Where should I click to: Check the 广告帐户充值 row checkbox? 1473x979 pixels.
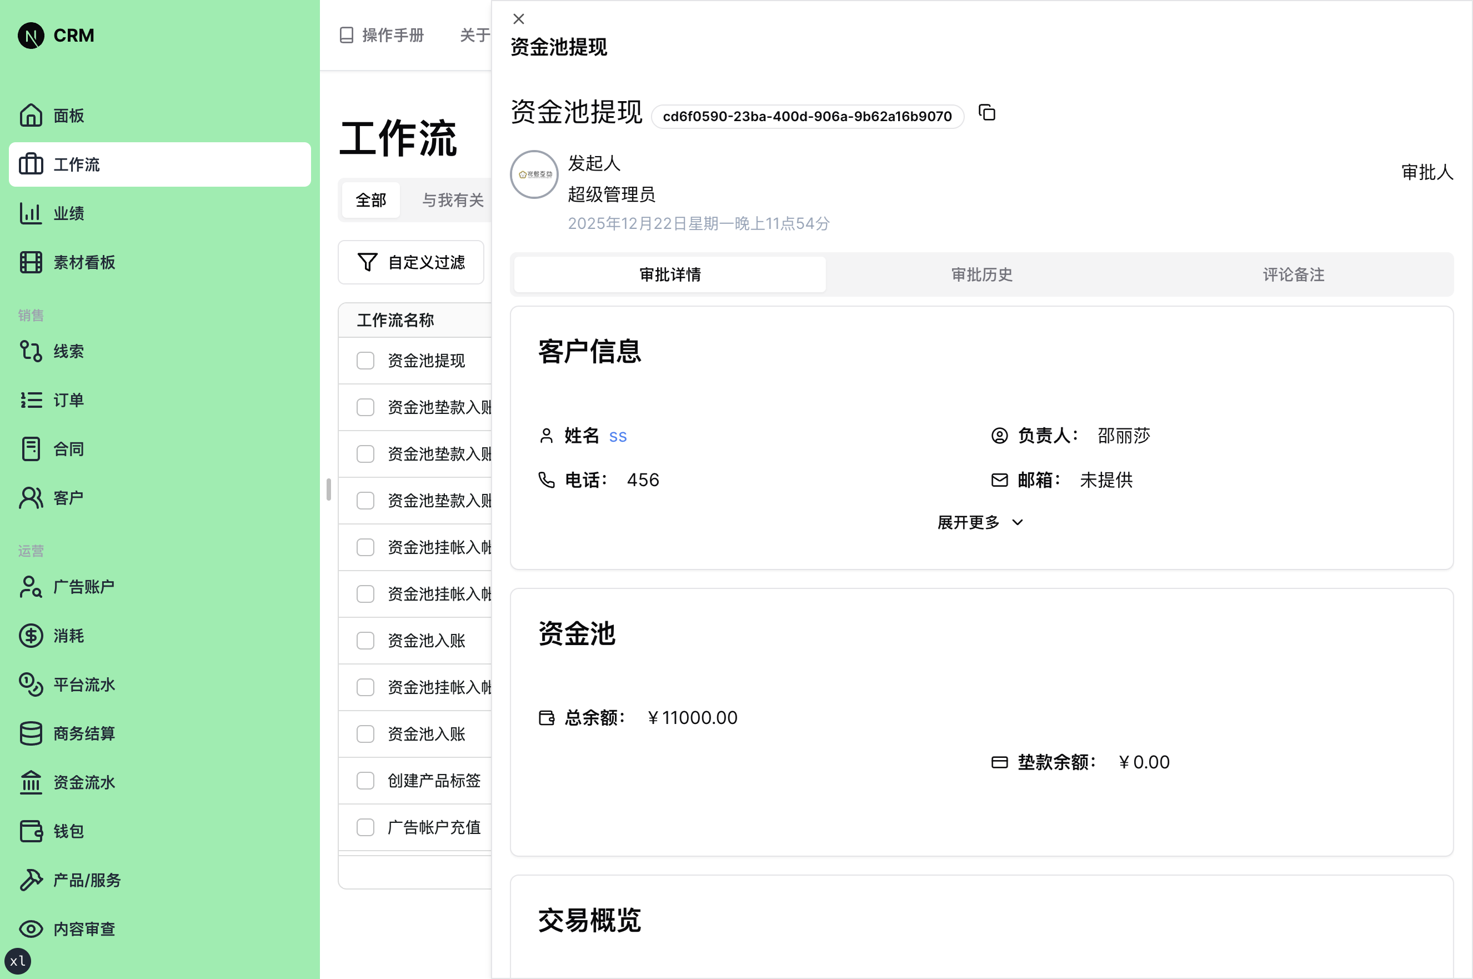point(365,827)
